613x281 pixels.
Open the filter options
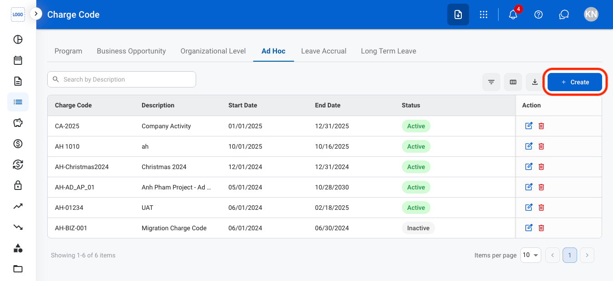[491, 82]
